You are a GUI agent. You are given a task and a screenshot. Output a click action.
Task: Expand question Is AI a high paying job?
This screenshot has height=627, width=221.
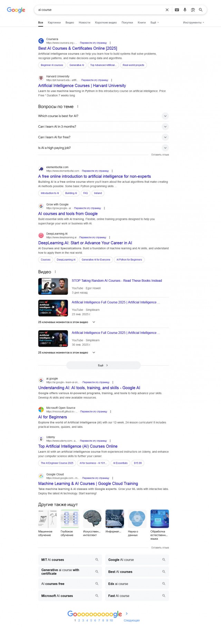coord(103,148)
